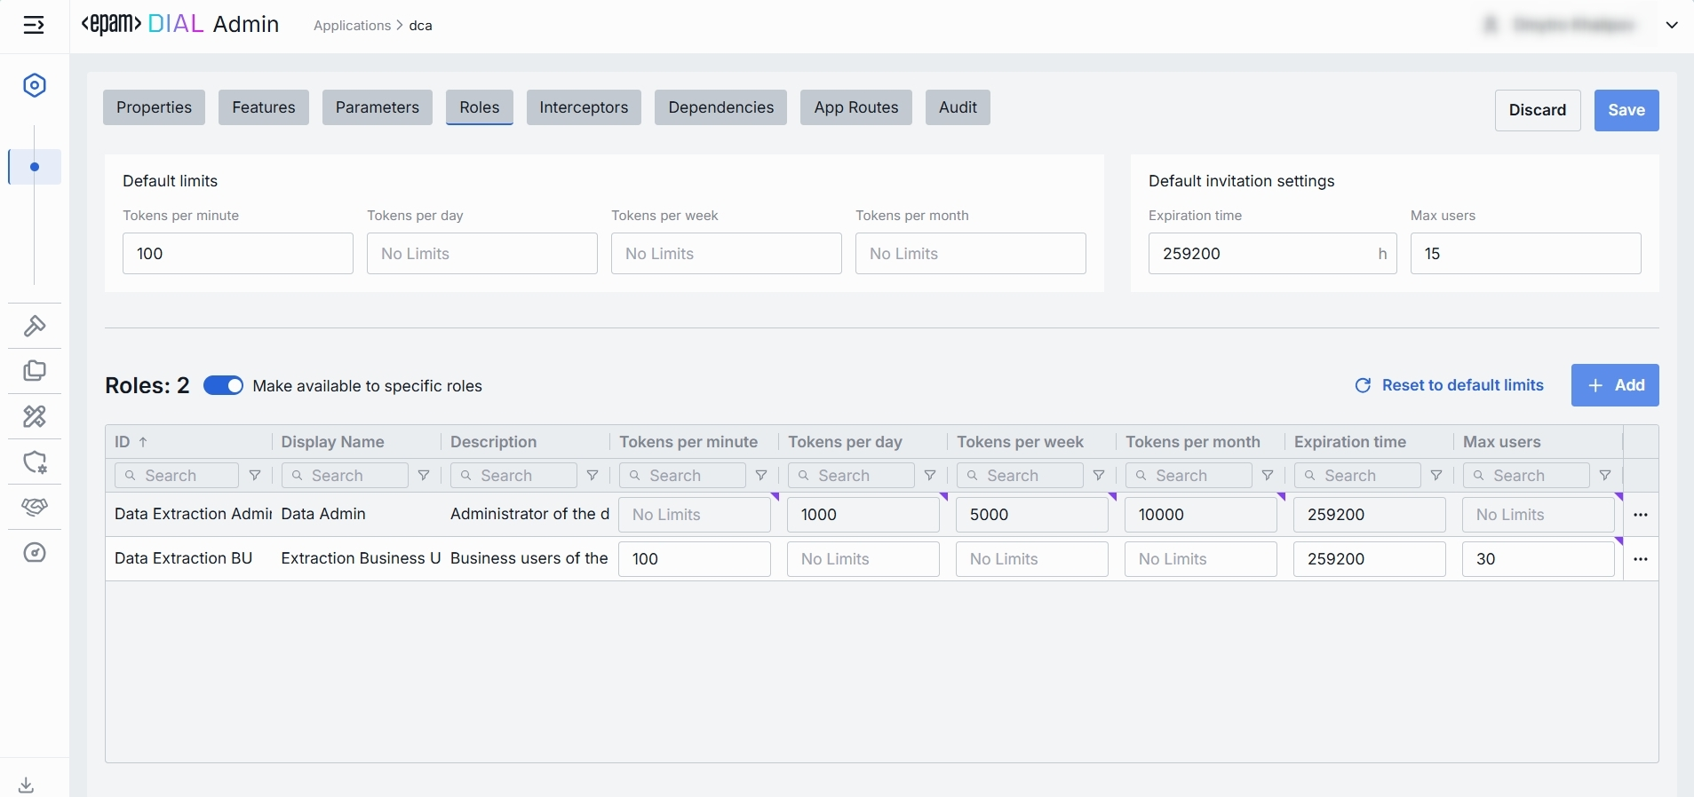Open the filter for the Max users column
Viewport: 1694px width, 797px height.
click(1605, 476)
